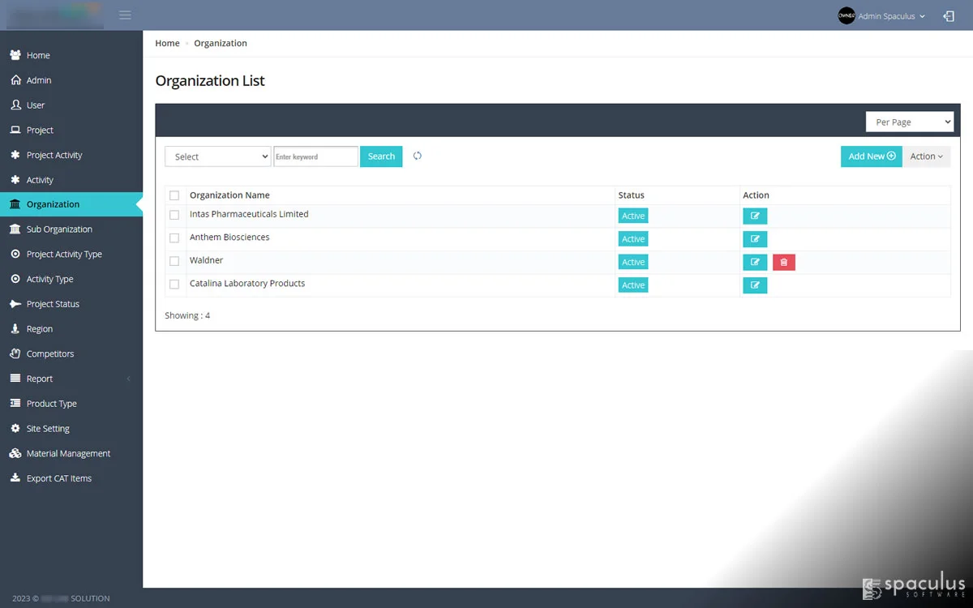Viewport: 973px width, 608px height.
Task: Click the Project Activity asterisk icon
Action: point(15,155)
